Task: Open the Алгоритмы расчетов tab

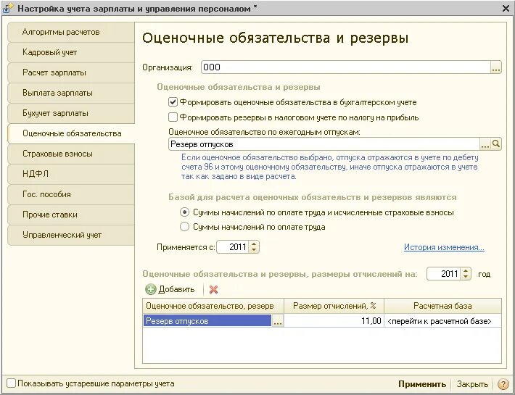Action: point(71,32)
